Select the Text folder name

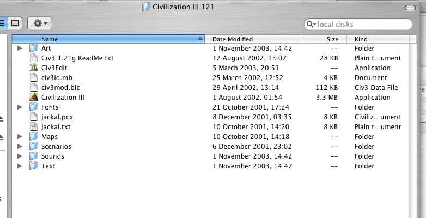coord(48,166)
